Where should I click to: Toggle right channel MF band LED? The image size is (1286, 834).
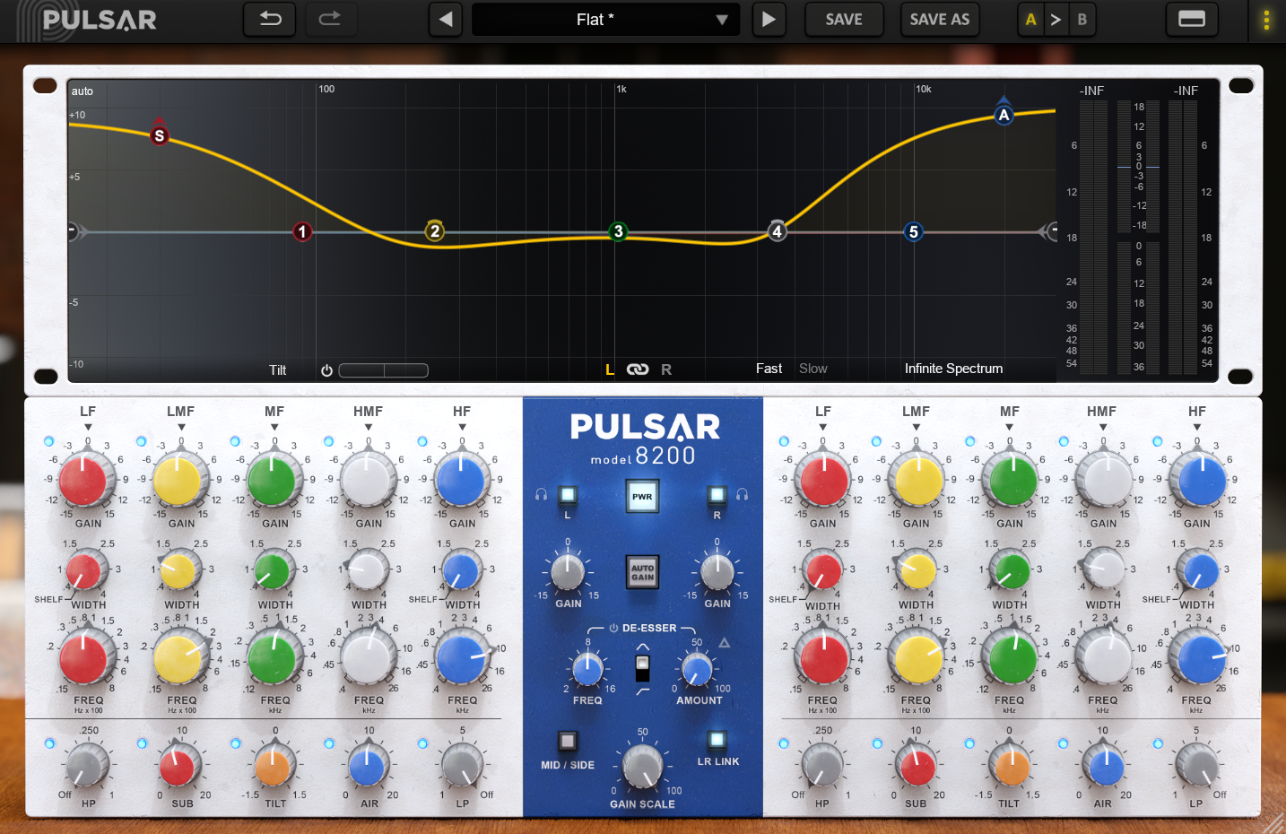pos(969,441)
